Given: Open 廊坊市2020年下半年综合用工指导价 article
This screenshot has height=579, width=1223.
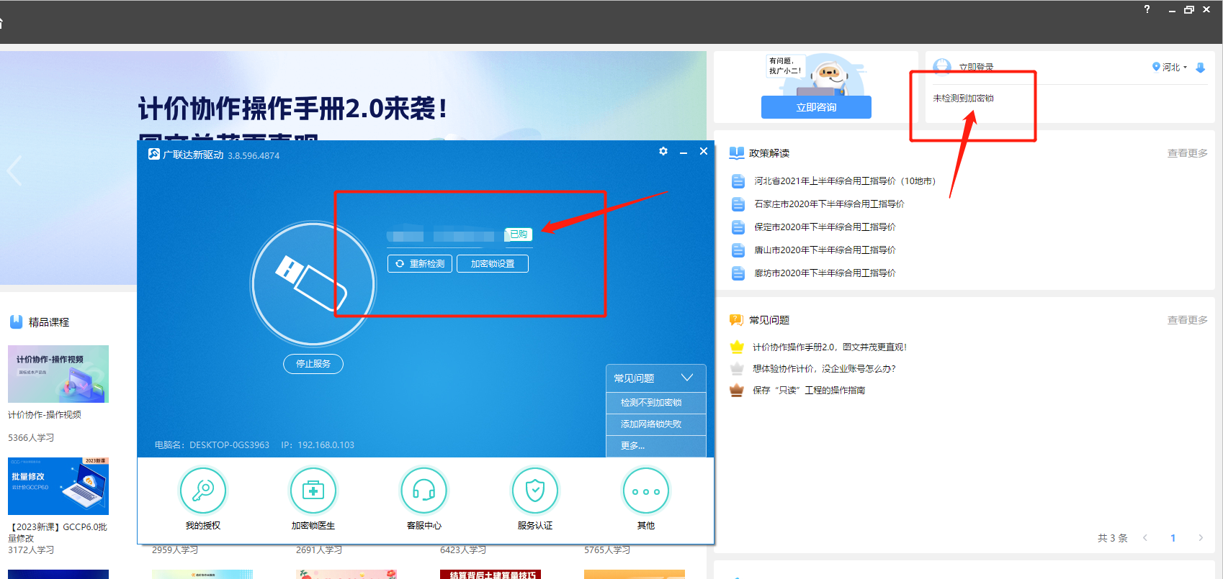Looking at the screenshot, I should coord(825,273).
